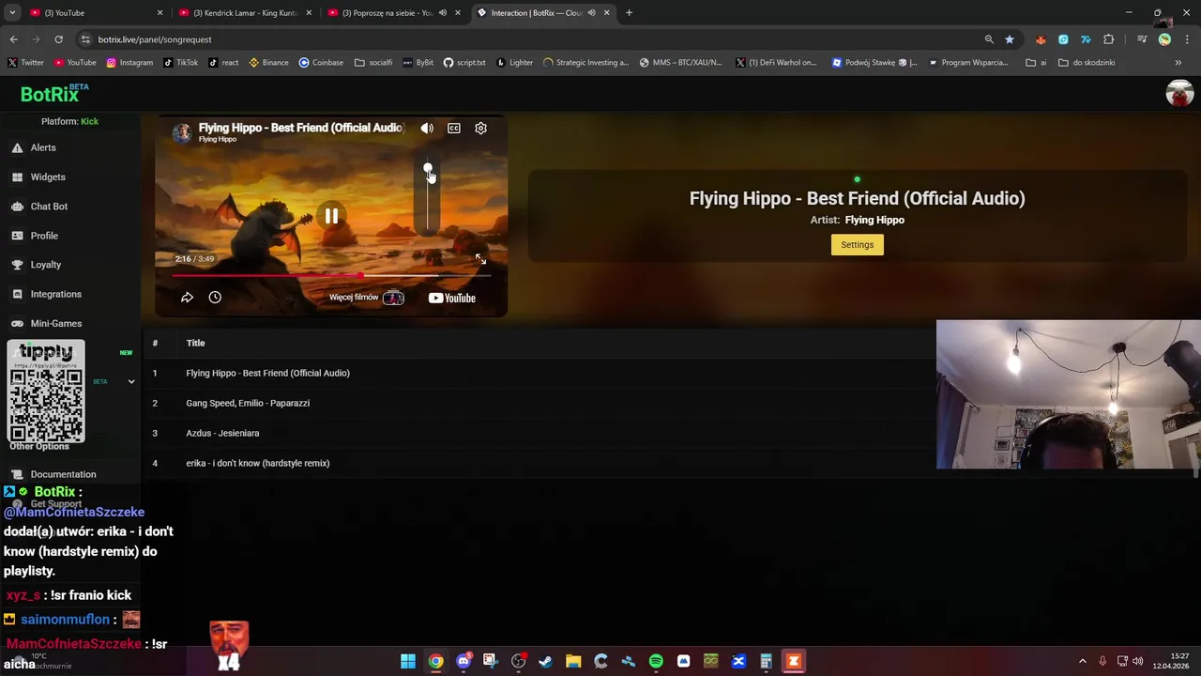Viewport: 1201px width, 676px height.
Task: Open the 'do skodzinki' bookmarks folder
Action: pos(1087,63)
